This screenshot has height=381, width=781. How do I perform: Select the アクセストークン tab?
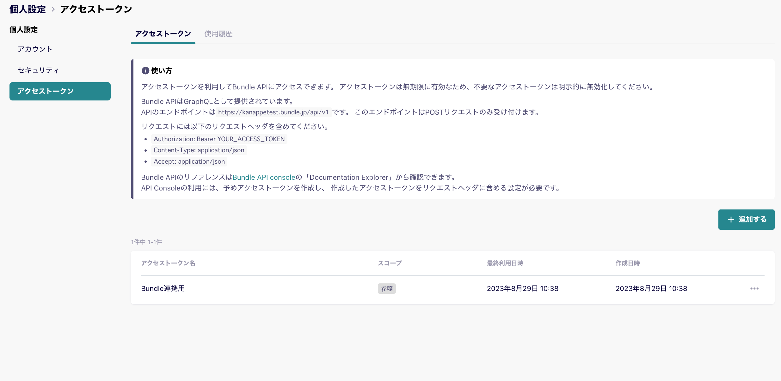(163, 34)
